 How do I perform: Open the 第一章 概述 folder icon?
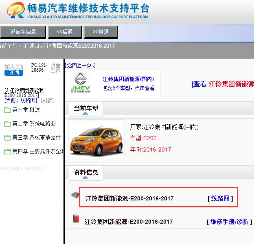(x=7, y=110)
